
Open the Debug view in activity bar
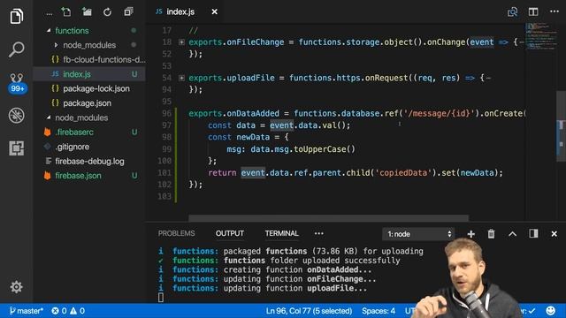pyautogui.click(x=16, y=116)
